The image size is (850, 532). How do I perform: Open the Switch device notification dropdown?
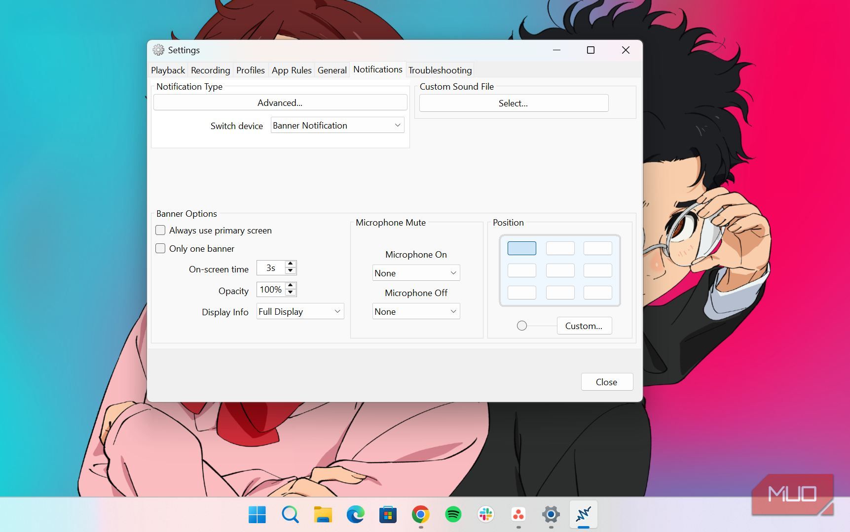pos(337,125)
